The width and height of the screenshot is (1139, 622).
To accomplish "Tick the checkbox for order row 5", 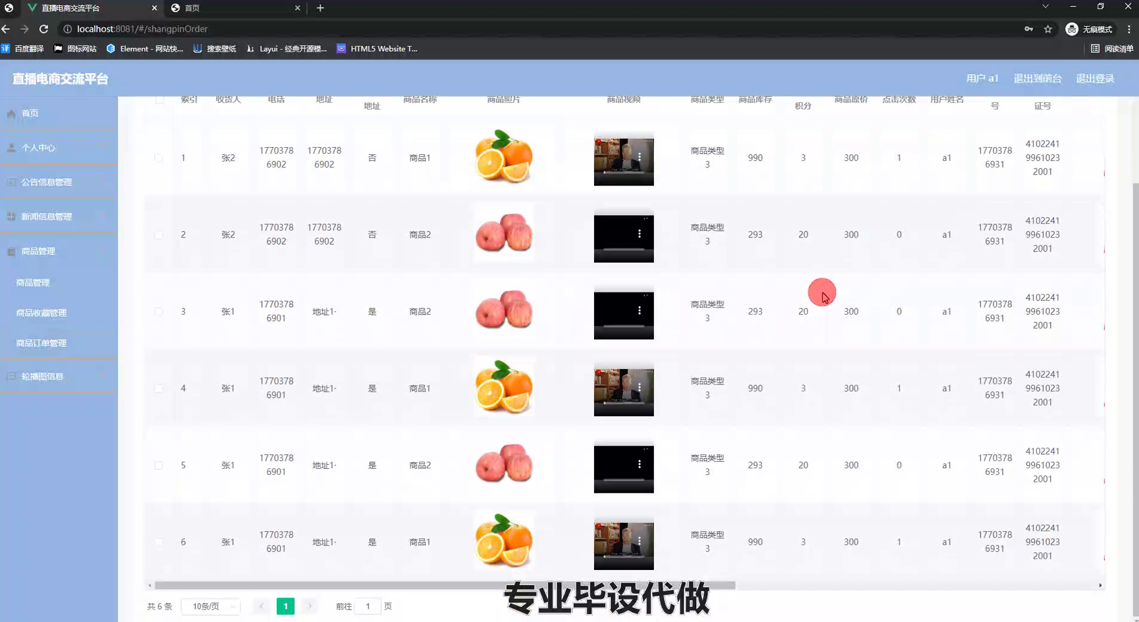I will 159,465.
